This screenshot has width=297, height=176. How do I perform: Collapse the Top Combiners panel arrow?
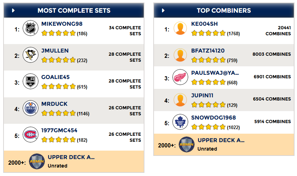[x=163, y=11]
